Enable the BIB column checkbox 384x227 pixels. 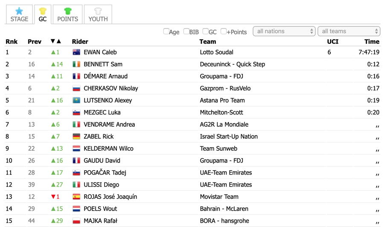(x=186, y=31)
